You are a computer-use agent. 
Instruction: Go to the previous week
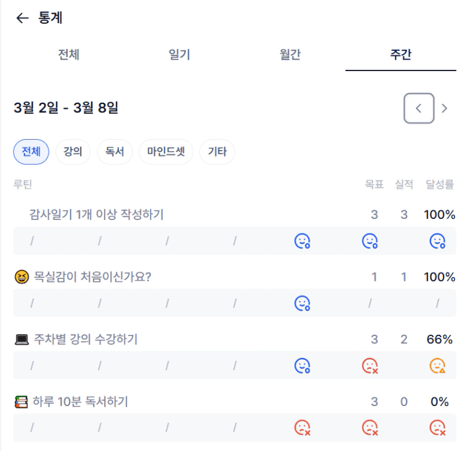[419, 108]
